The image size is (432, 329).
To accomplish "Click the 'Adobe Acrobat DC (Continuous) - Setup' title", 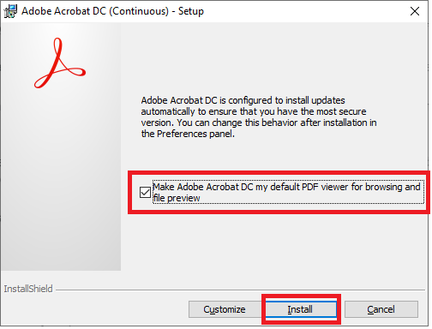I will point(112,11).
